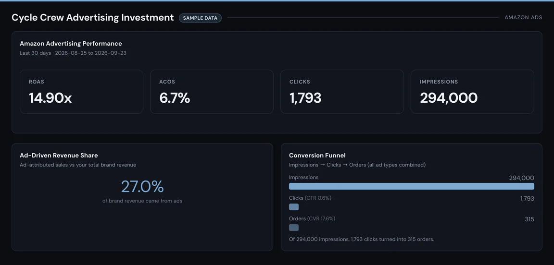
Task: Click the Orders funnel bar
Action: coord(294,228)
